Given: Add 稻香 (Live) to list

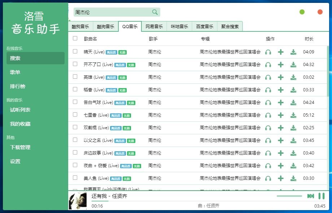Looking at the screenshot, I should point(281,90).
